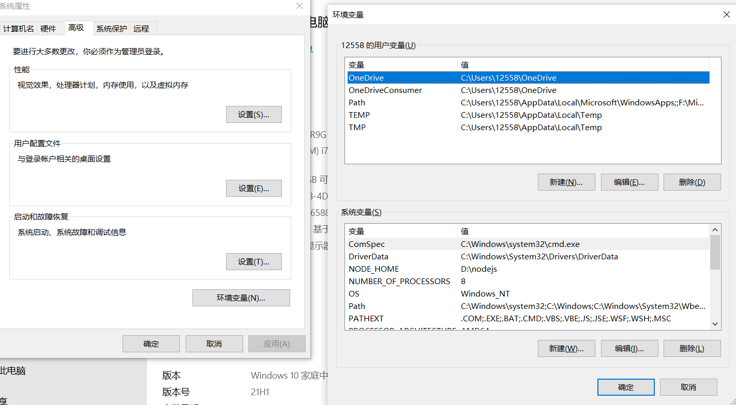Click the 变量 column header in system variables

click(x=401, y=231)
